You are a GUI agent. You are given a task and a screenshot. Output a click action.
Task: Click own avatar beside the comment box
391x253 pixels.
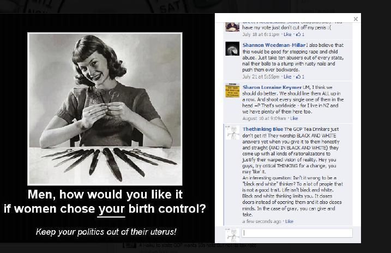[232, 235]
